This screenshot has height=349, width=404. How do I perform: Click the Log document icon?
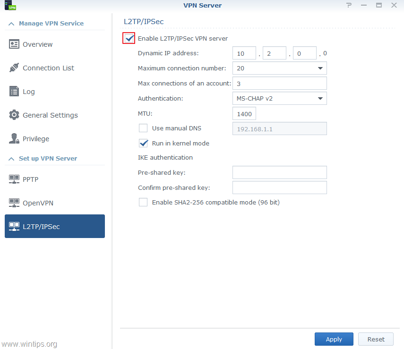click(14, 91)
